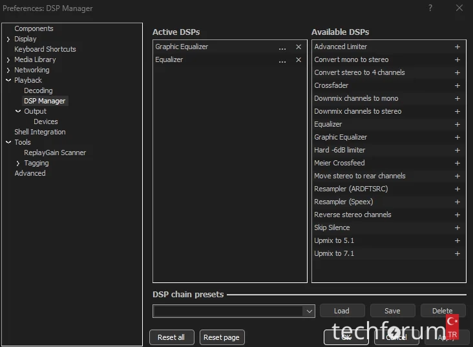
Task: Add Reverse stereo channels plus icon
Action: 457,215
